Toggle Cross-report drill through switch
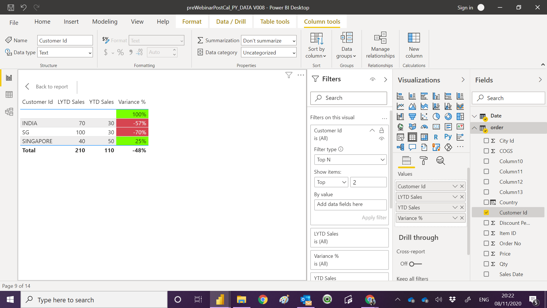The height and width of the screenshot is (308, 547). 415,264
